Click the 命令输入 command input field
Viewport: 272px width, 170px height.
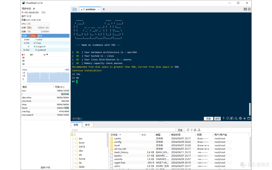click(x=137, y=119)
